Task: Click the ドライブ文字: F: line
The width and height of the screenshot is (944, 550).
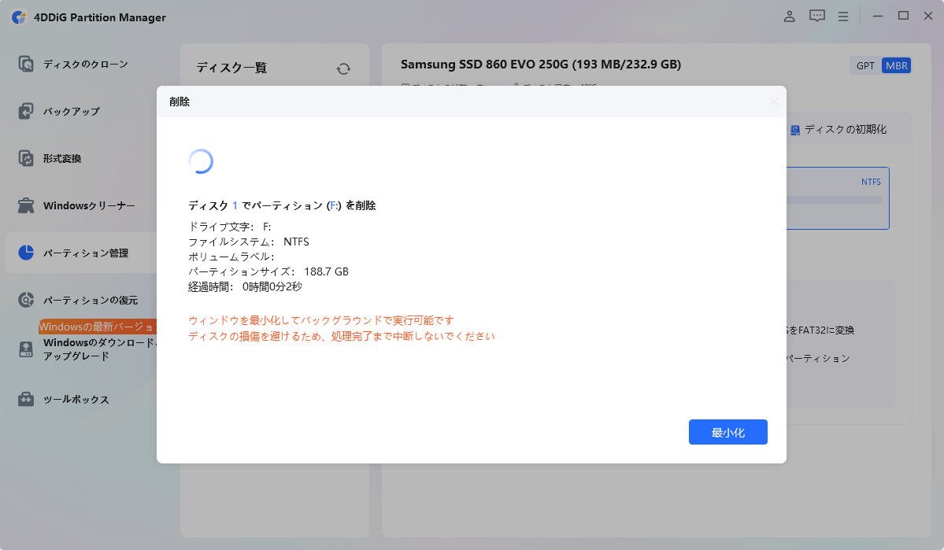Action: click(x=229, y=227)
